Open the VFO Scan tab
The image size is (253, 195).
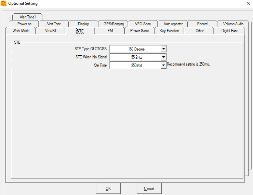[143, 24]
